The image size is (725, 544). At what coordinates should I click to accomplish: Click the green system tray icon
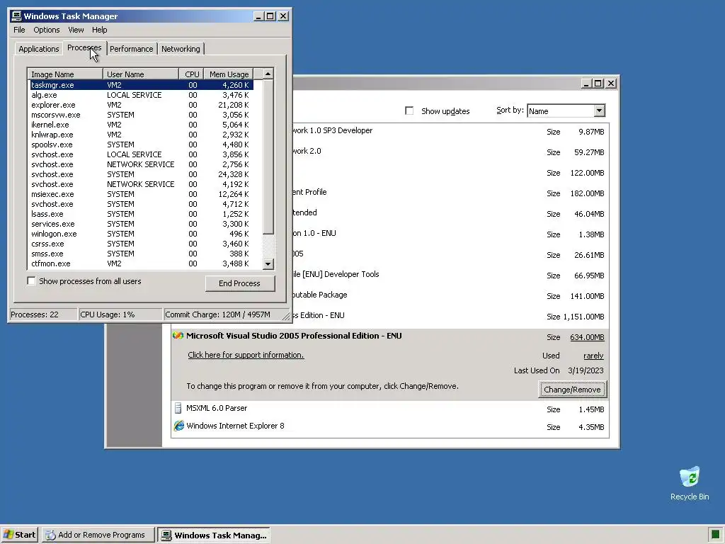pyautogui.click(x=715, y=535)
